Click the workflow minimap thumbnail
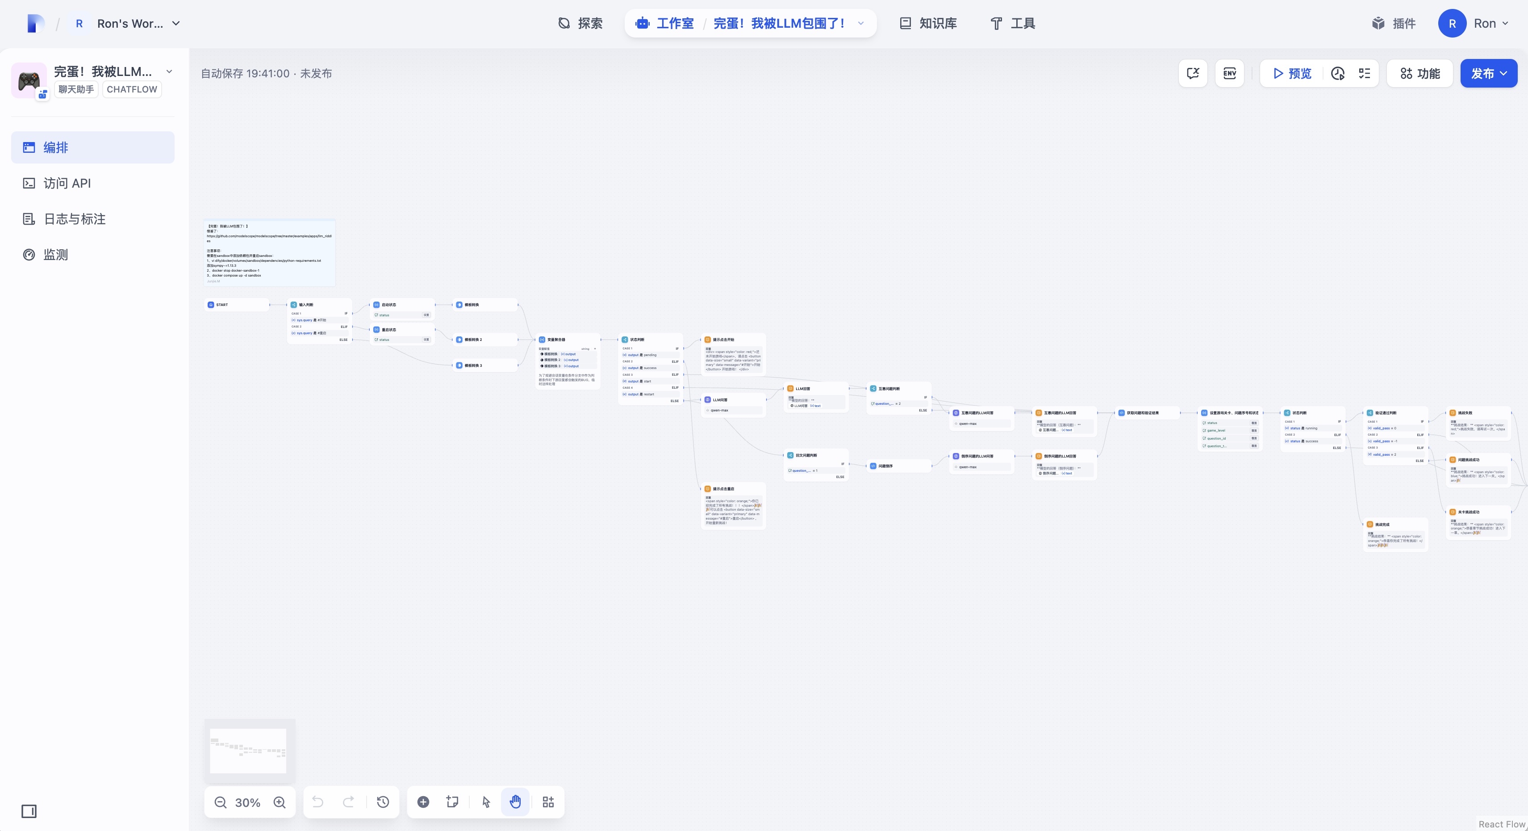This screenshot has height=831, width=1528. (x=249, y=751)
